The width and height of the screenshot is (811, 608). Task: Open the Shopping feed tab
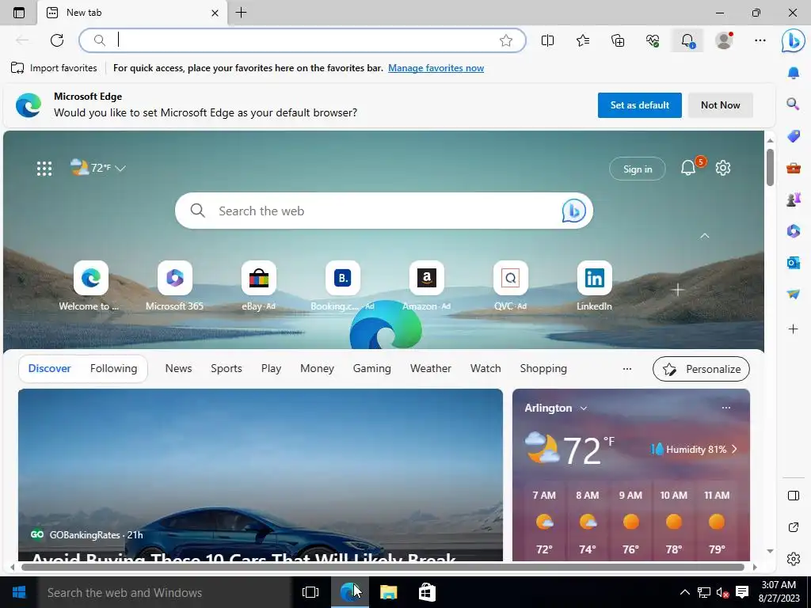(543, 369)
